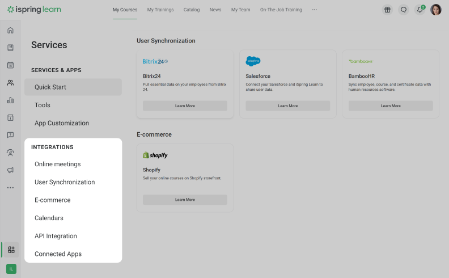Open the headset support icon in sidebar
Viewport: 449px width, 278px height.
pyautogui.click(x=10, y=153)
